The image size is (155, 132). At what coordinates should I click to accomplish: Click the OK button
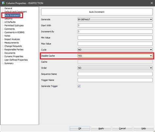[80, 128]
